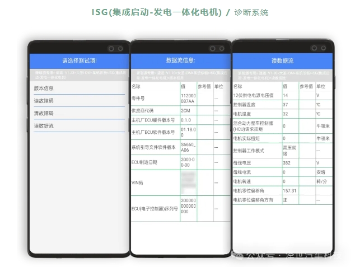Viewport: 355px width, 267px height.
Task: Click the 参考值 header in 读数据流 table
Action: click(306, 86)
